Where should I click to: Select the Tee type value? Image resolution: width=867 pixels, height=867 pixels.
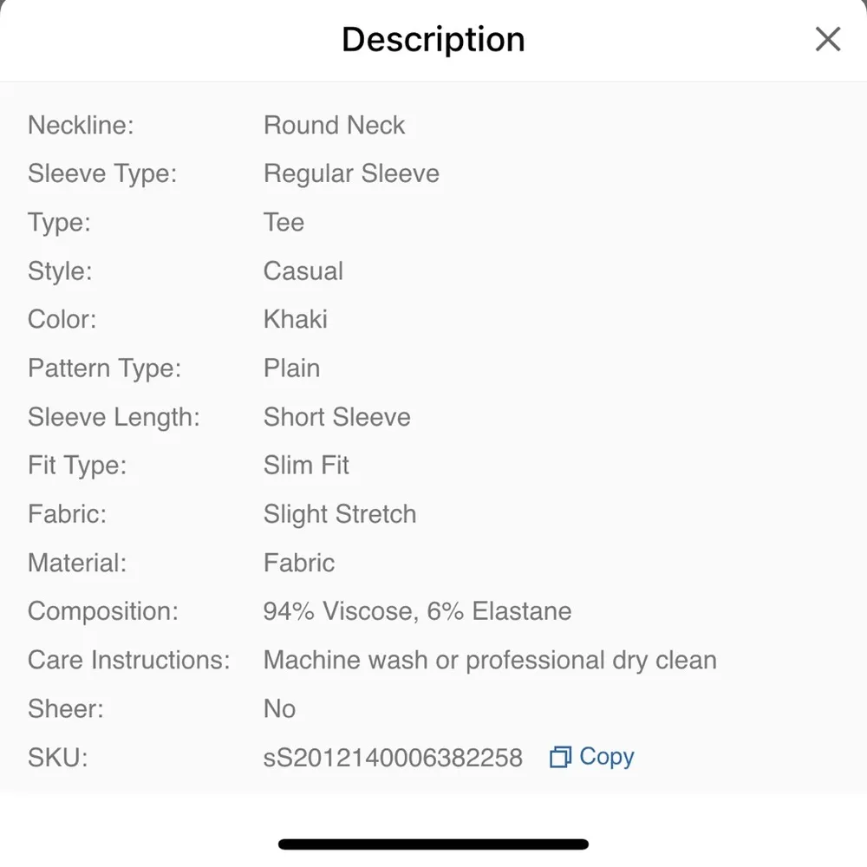click(x=284, y=223)
